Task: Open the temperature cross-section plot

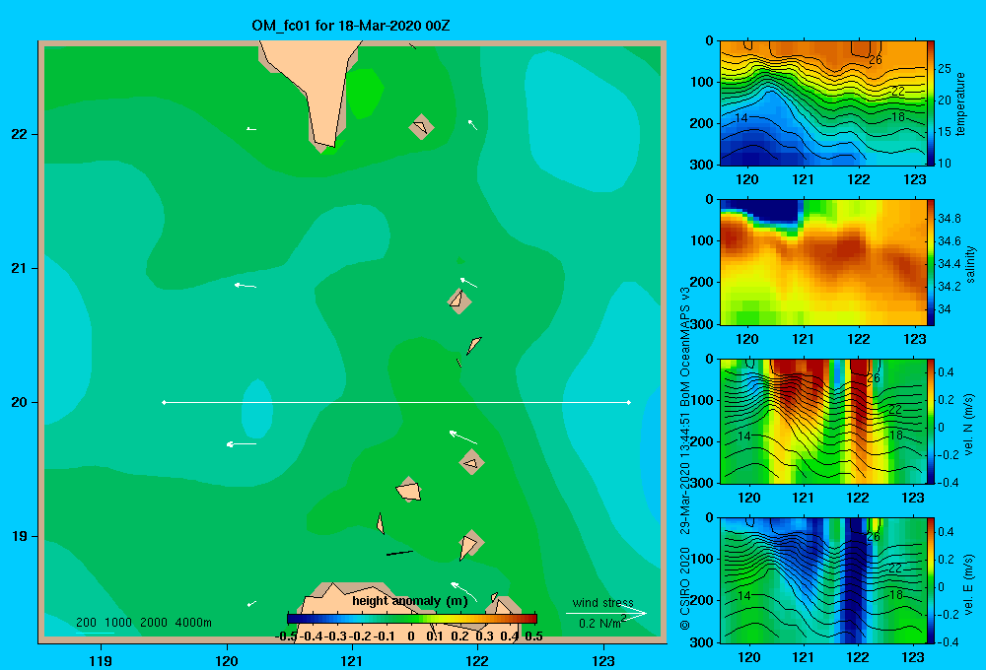Action: click(x=822, y=103)
